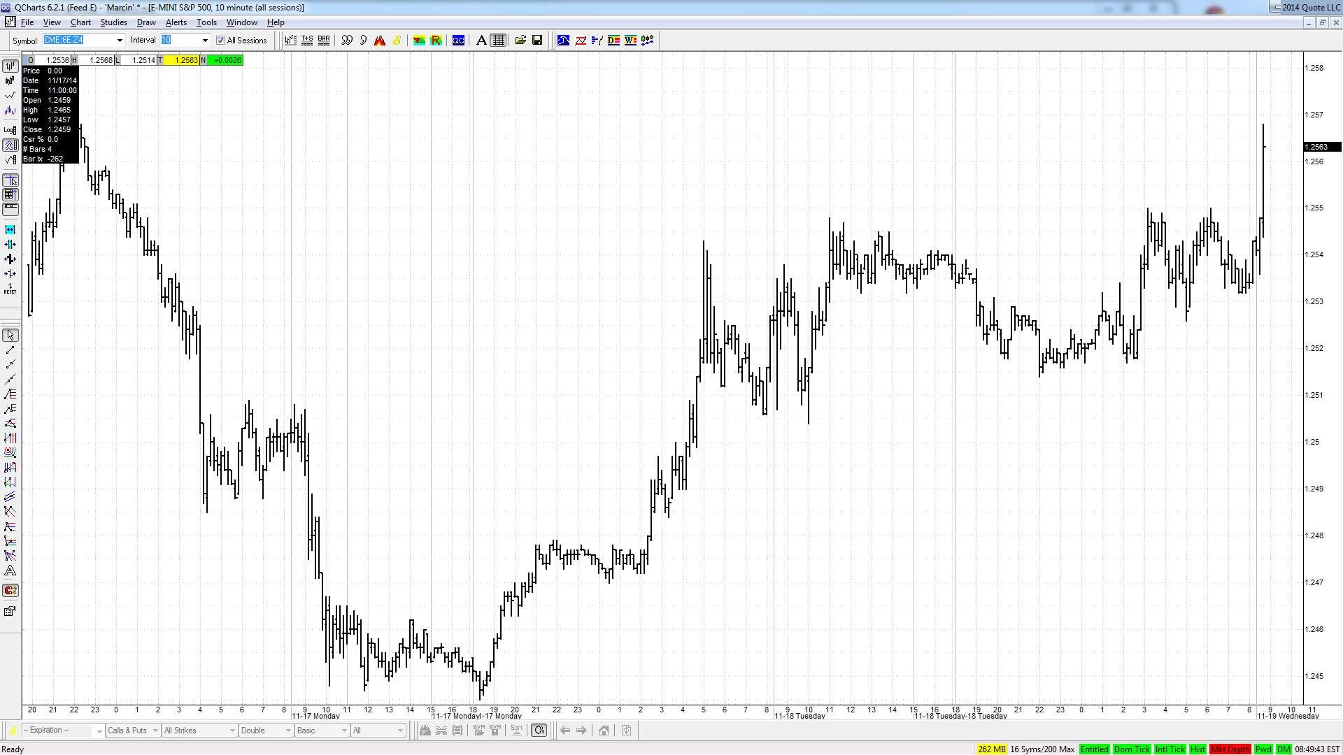The height and width of the screenshot is (755, 1343).
Task: Click the 1.2563 price marker on axis
Action: [x=1322, y=147]
